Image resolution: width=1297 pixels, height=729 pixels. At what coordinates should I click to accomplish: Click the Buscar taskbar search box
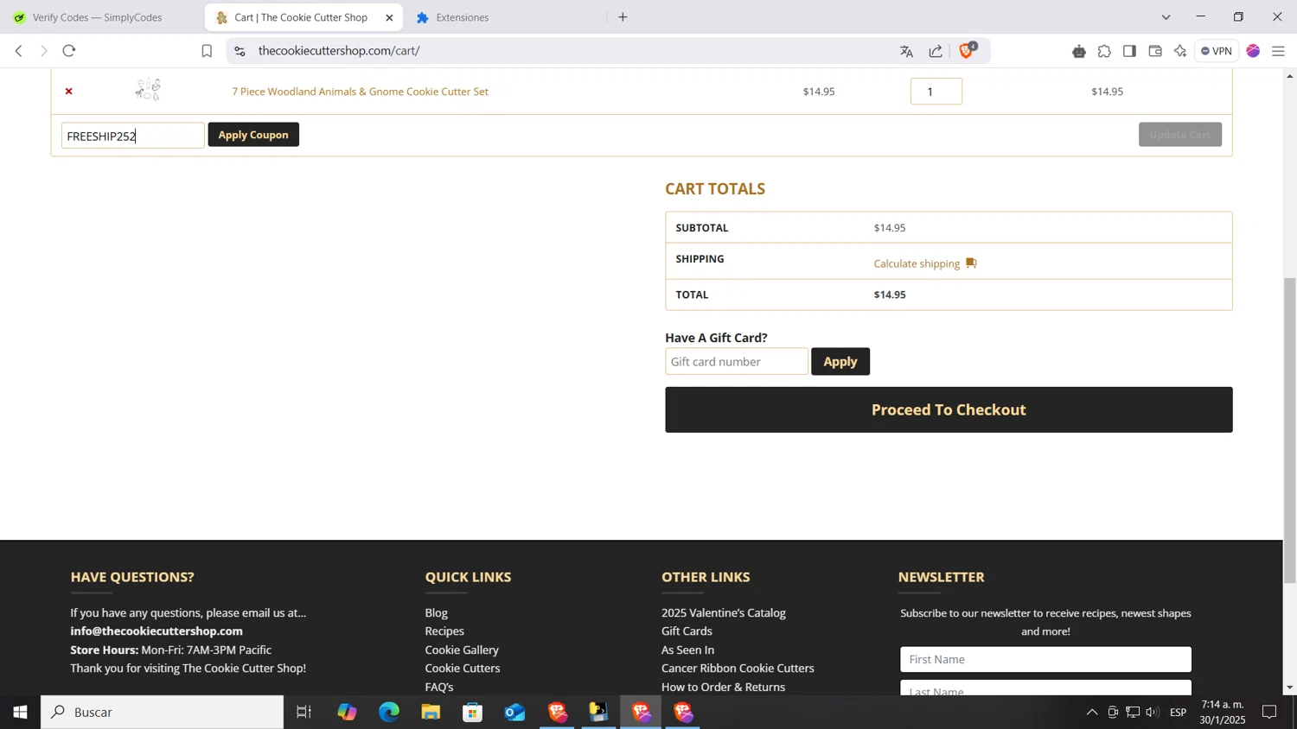pos(163,712)
